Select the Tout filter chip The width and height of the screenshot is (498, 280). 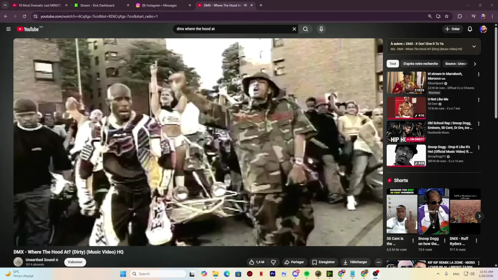[x=393, y=64]
